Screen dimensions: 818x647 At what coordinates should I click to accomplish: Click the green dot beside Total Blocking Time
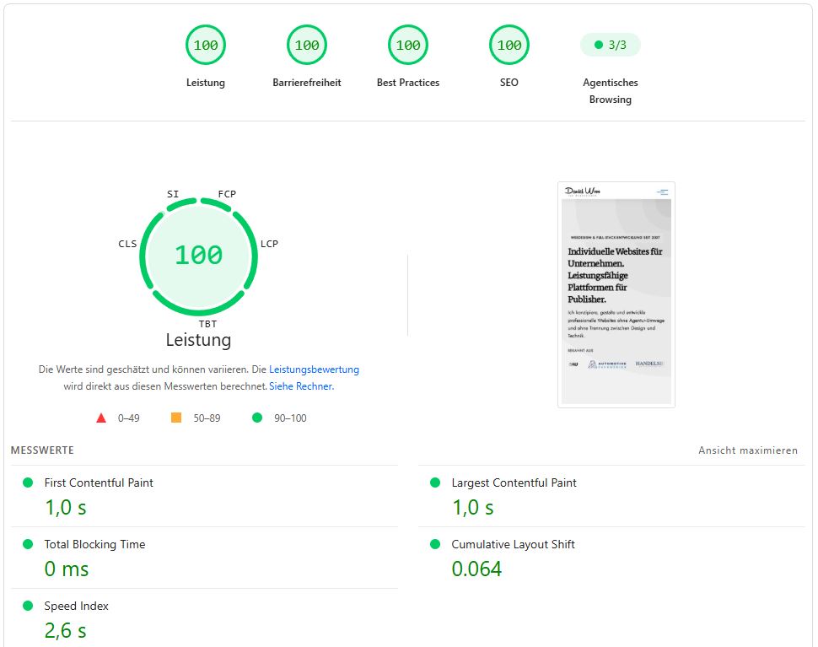click(x=28, y=544)
